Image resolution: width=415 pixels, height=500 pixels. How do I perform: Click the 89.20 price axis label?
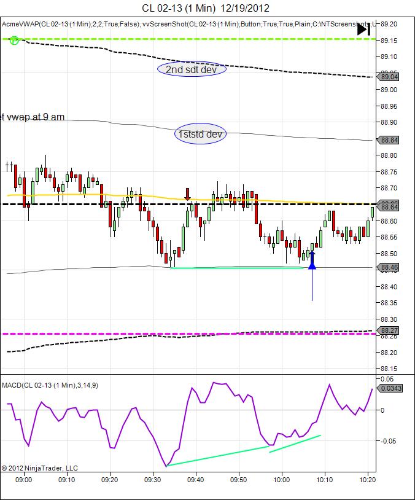point(389,24)
